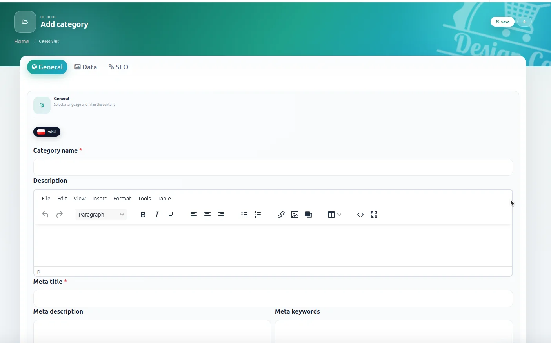Click the General section language icon
The height and width of the screenshot is (343, 551).
pos(42,105)
